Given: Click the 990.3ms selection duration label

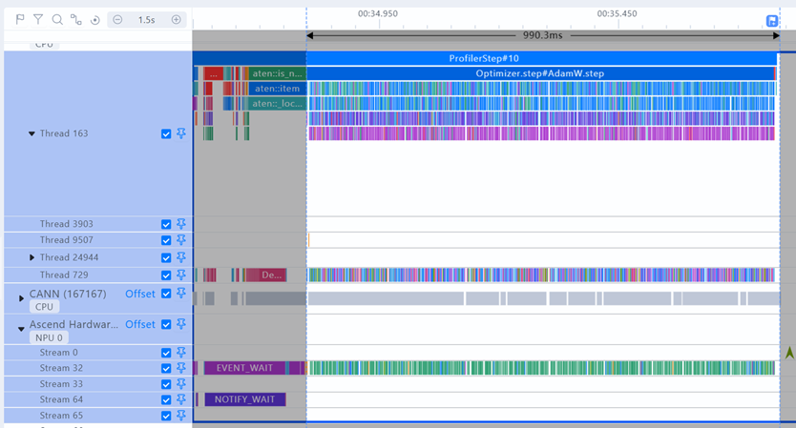Looking at the screenshot, I should click(543, 35).
